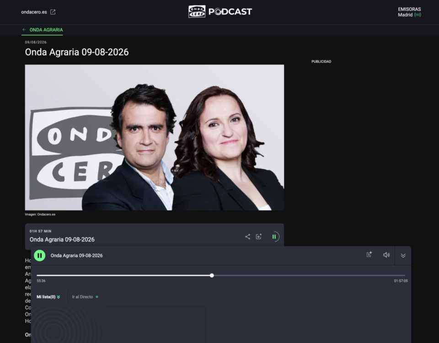Pause playback from the episode card button

[x=274, y=236]
